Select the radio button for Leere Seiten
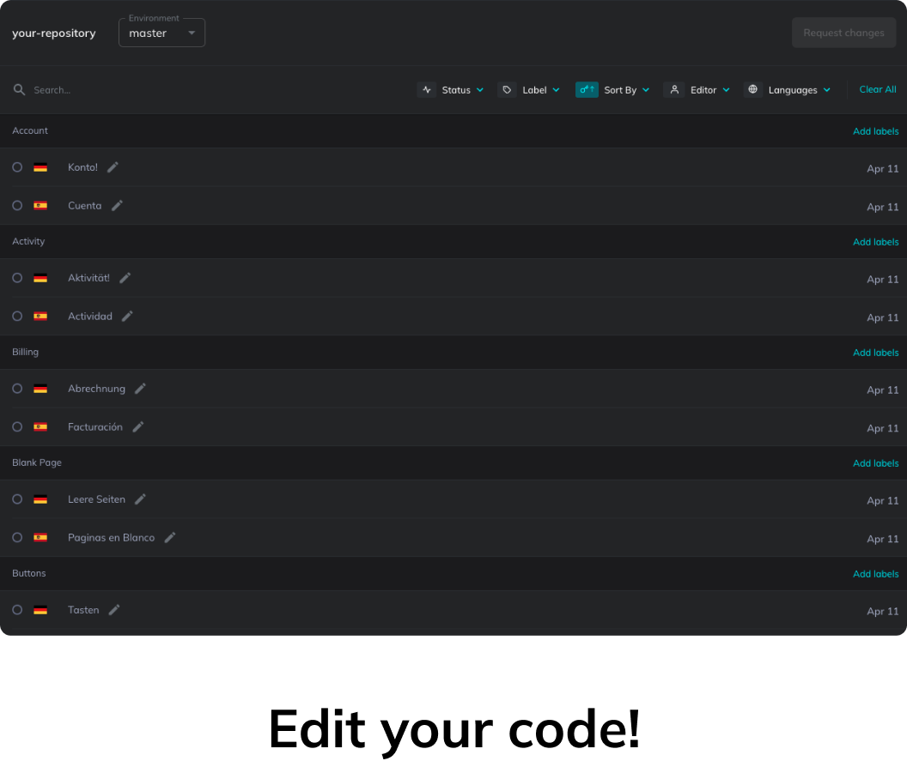Viewport: 907px width, 761px height. click(x=17, y=499)
